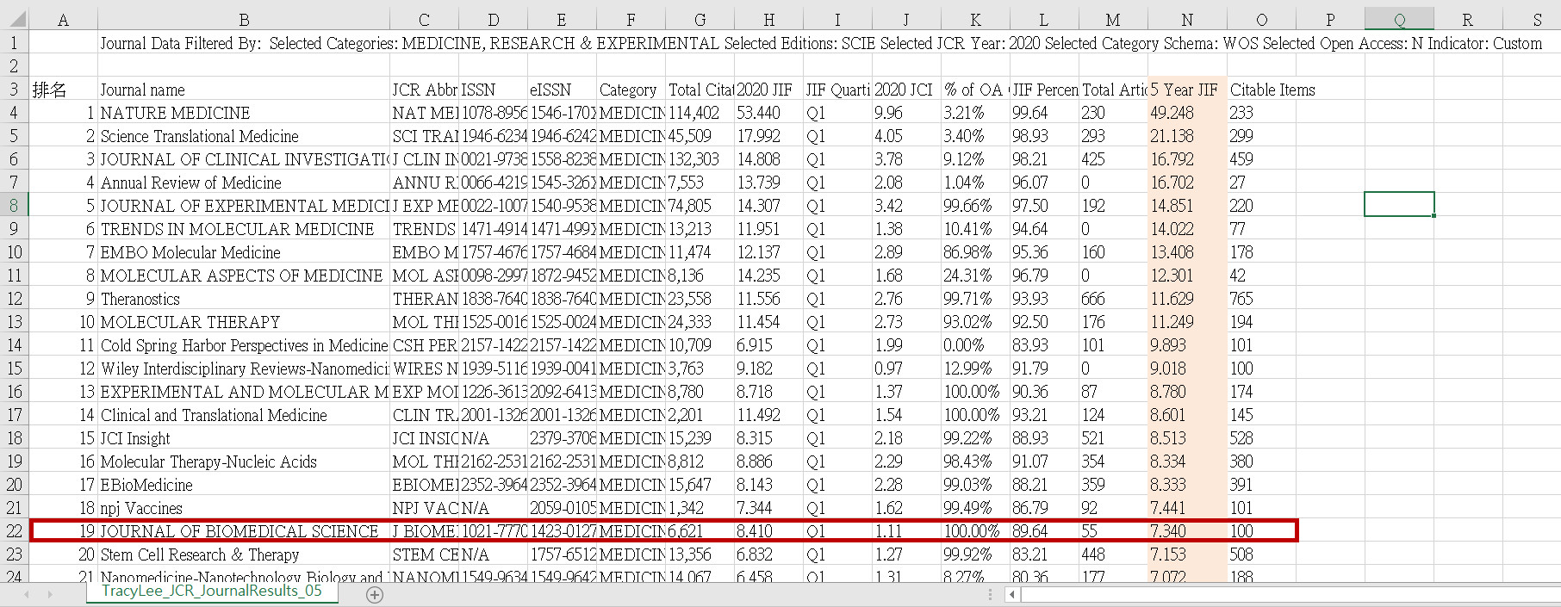Image resolution: width=1561 pixels, height=607 pixels.
Task: Select the 'Theranostics' cell
Action: pyautogui.click(x=244, y=299)
